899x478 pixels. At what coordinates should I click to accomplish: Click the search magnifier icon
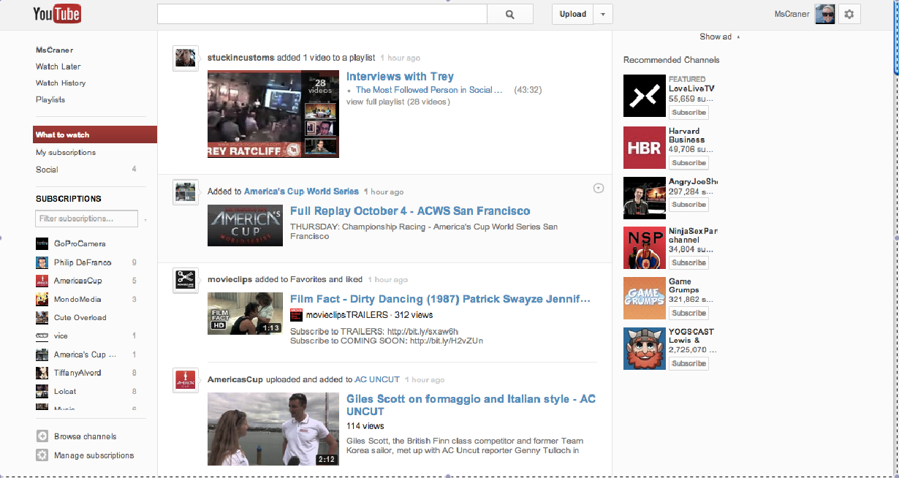(509, 13)
